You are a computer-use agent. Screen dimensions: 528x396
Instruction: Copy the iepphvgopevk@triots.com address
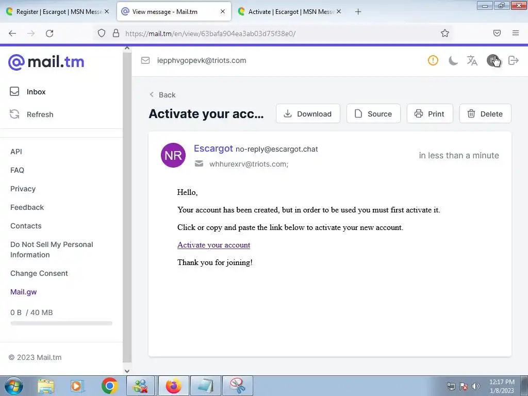pyautogui.click(x=202, y=60)
